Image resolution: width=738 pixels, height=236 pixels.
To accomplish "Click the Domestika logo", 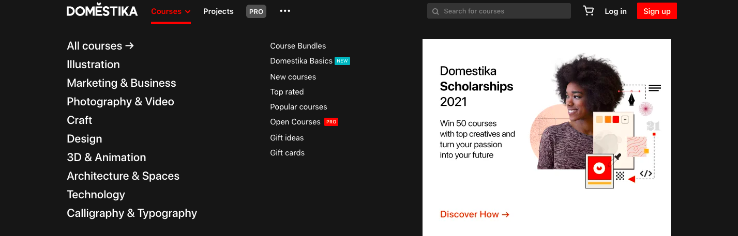I will click(x=102, y=11).
